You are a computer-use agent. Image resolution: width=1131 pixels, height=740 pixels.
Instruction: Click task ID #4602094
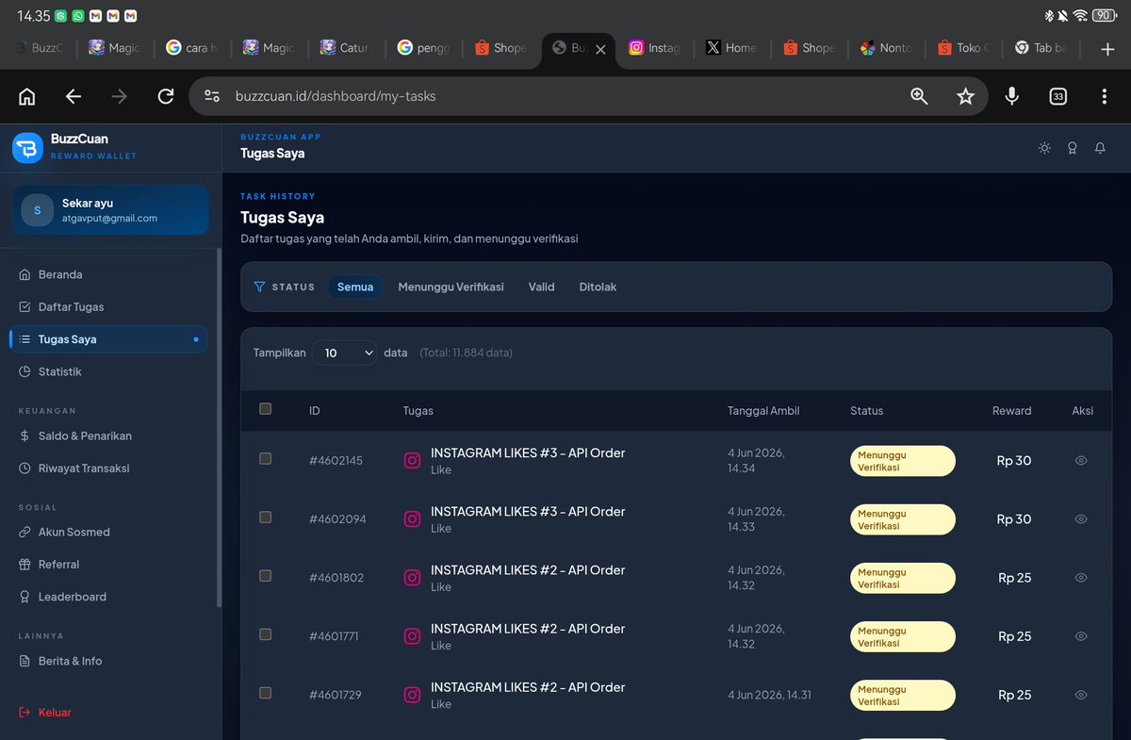(337, 519)
